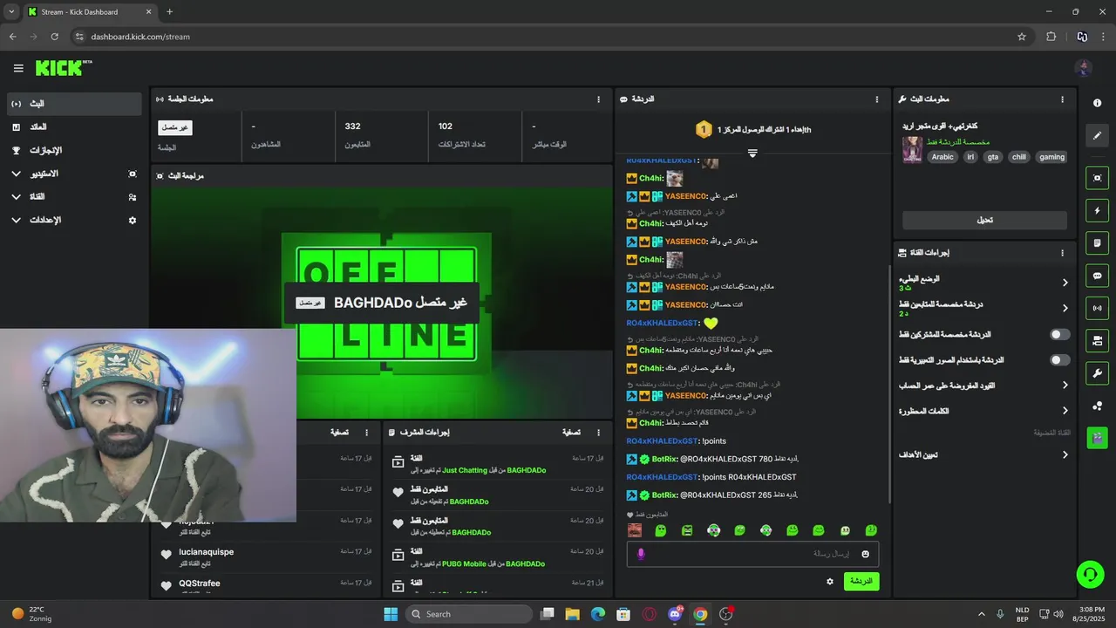Reload the dashboard page
The height and width of the screenshot is (628, 1116).
(x=54, y=37)
